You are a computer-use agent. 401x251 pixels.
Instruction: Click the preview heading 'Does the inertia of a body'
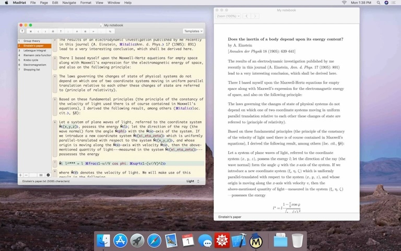[x=286, y=39]
